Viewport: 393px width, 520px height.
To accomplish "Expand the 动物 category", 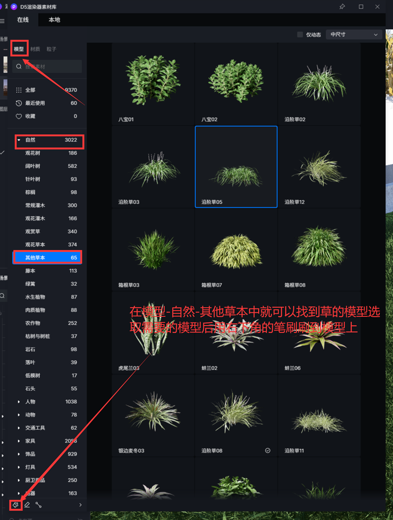I will [x=18, y=415].
